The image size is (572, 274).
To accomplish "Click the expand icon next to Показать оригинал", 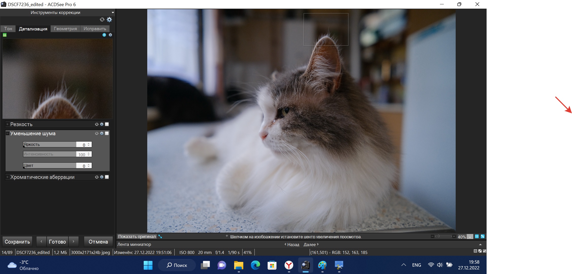I will pos(160,236).
